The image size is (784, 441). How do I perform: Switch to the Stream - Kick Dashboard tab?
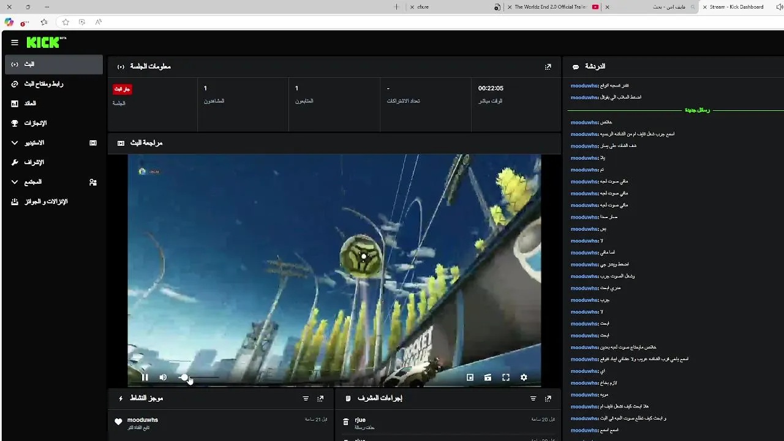(x=736, y=7)
